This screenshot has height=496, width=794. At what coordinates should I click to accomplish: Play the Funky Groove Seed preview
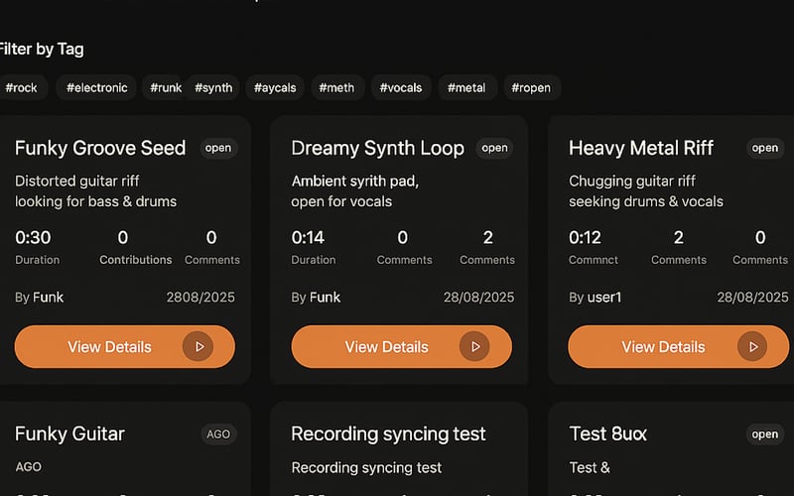[198, 346]
